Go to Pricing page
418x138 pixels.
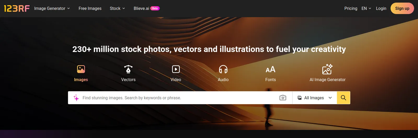pos(351,8)
